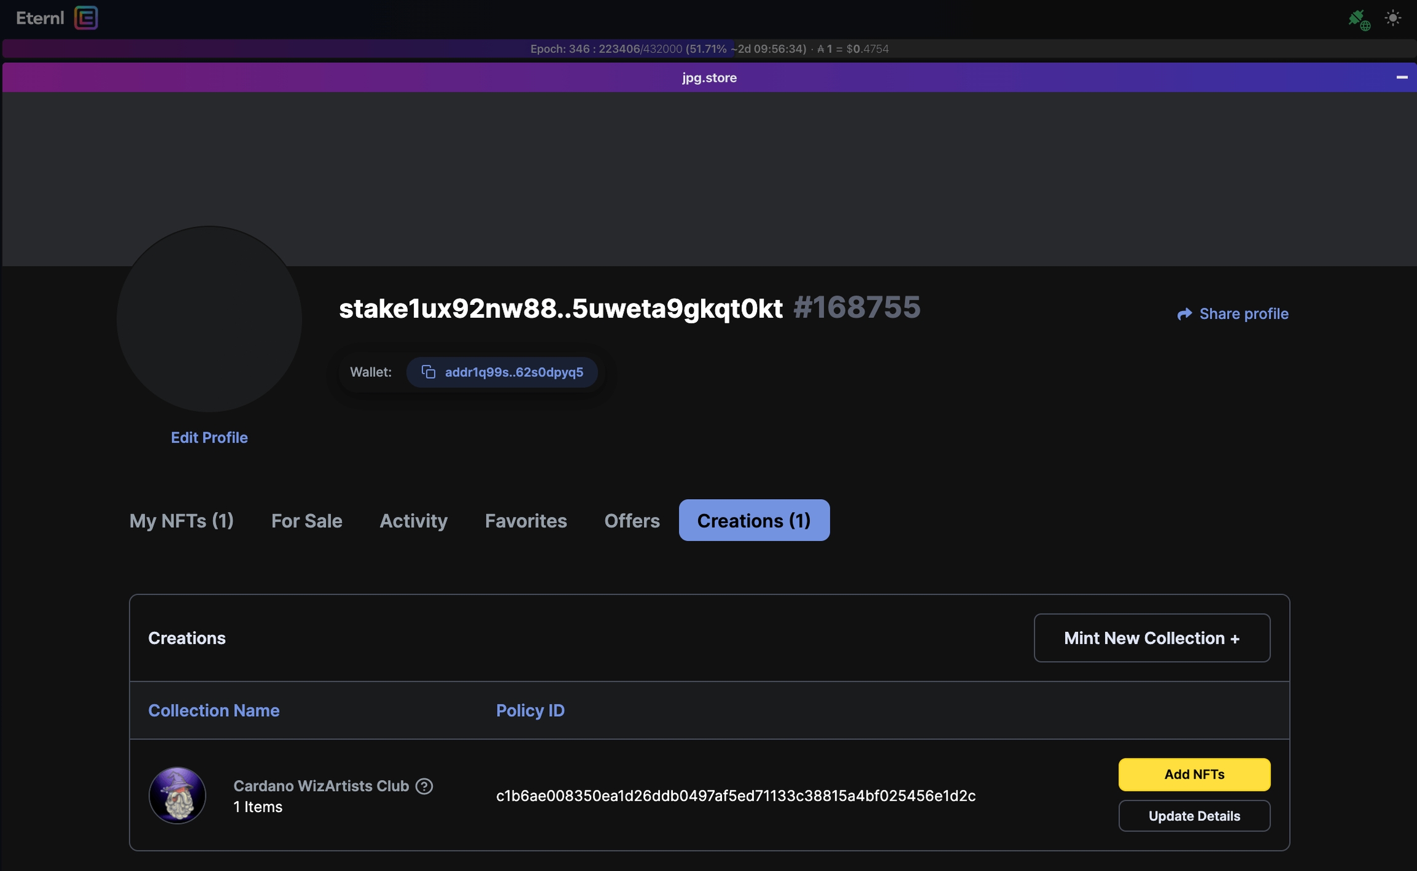
Task: Open help icon next to Cardano WizArtists Club
Action: click(424, 786)
